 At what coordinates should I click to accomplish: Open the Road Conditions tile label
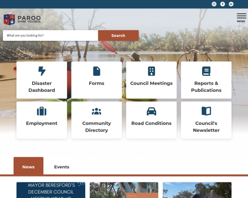point(151,123)
